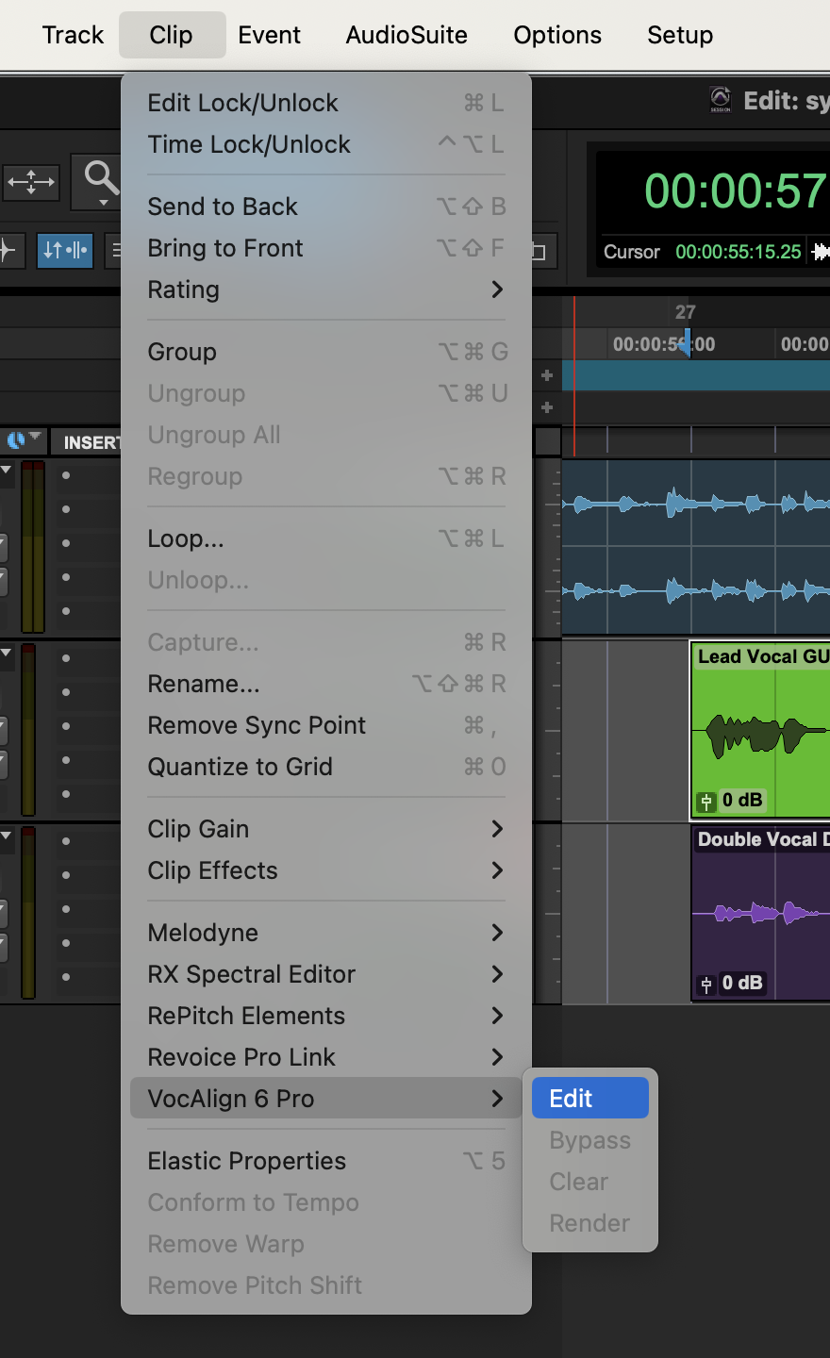This screenshot has width=830, height=1358.
Task: Click the clip gain fader icon on the Lead Vocal clip
Action: [x=705, y=800]
